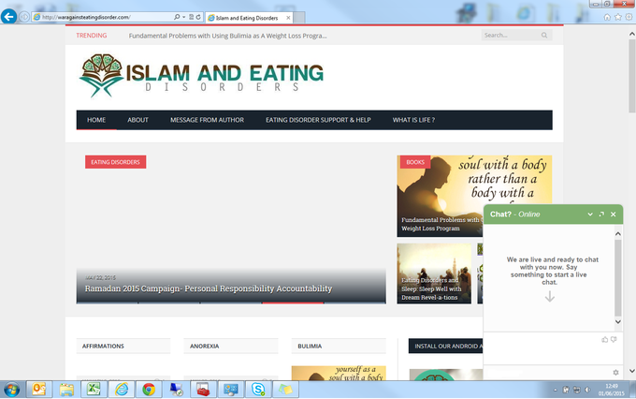Click the red EATING DISORDERS category tag
Viewport: 636px width, 399px height.
coord(116,162)
